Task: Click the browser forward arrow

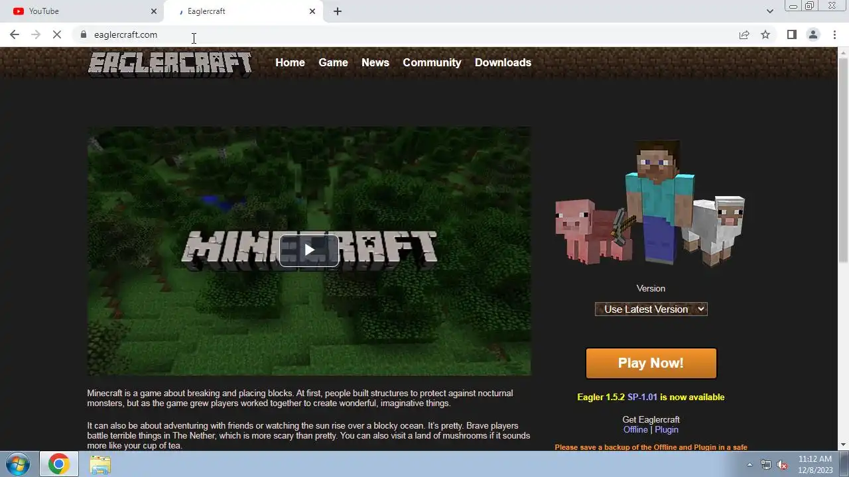Action: tap(36, 34)
